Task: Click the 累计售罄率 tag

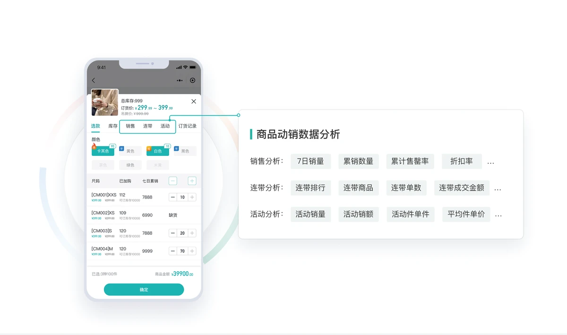Action: tap(410, 162)
